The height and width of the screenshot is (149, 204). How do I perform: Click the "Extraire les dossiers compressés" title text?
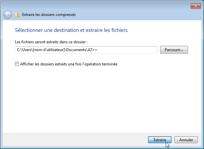point(49,15)
